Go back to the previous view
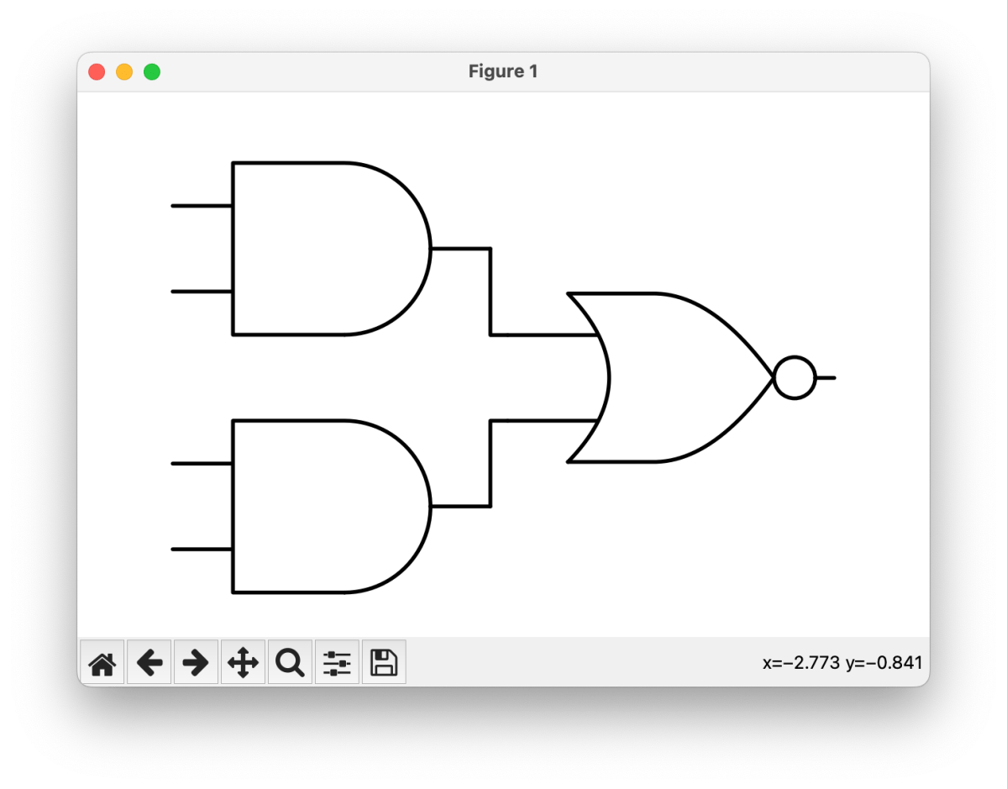 149,662
